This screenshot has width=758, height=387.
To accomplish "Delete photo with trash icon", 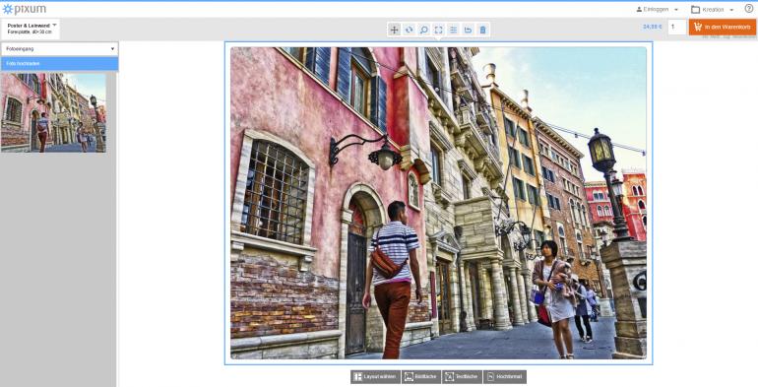I will pyautogui.click(x=482, y=30).
